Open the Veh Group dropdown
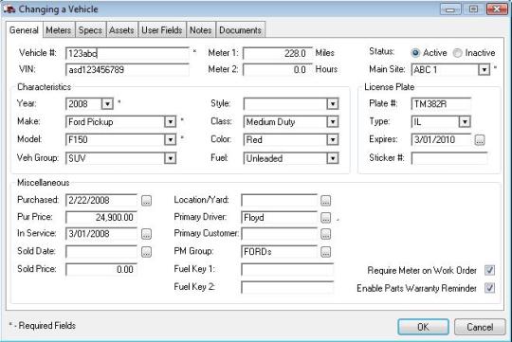512x342 pixels. point(170,158)
